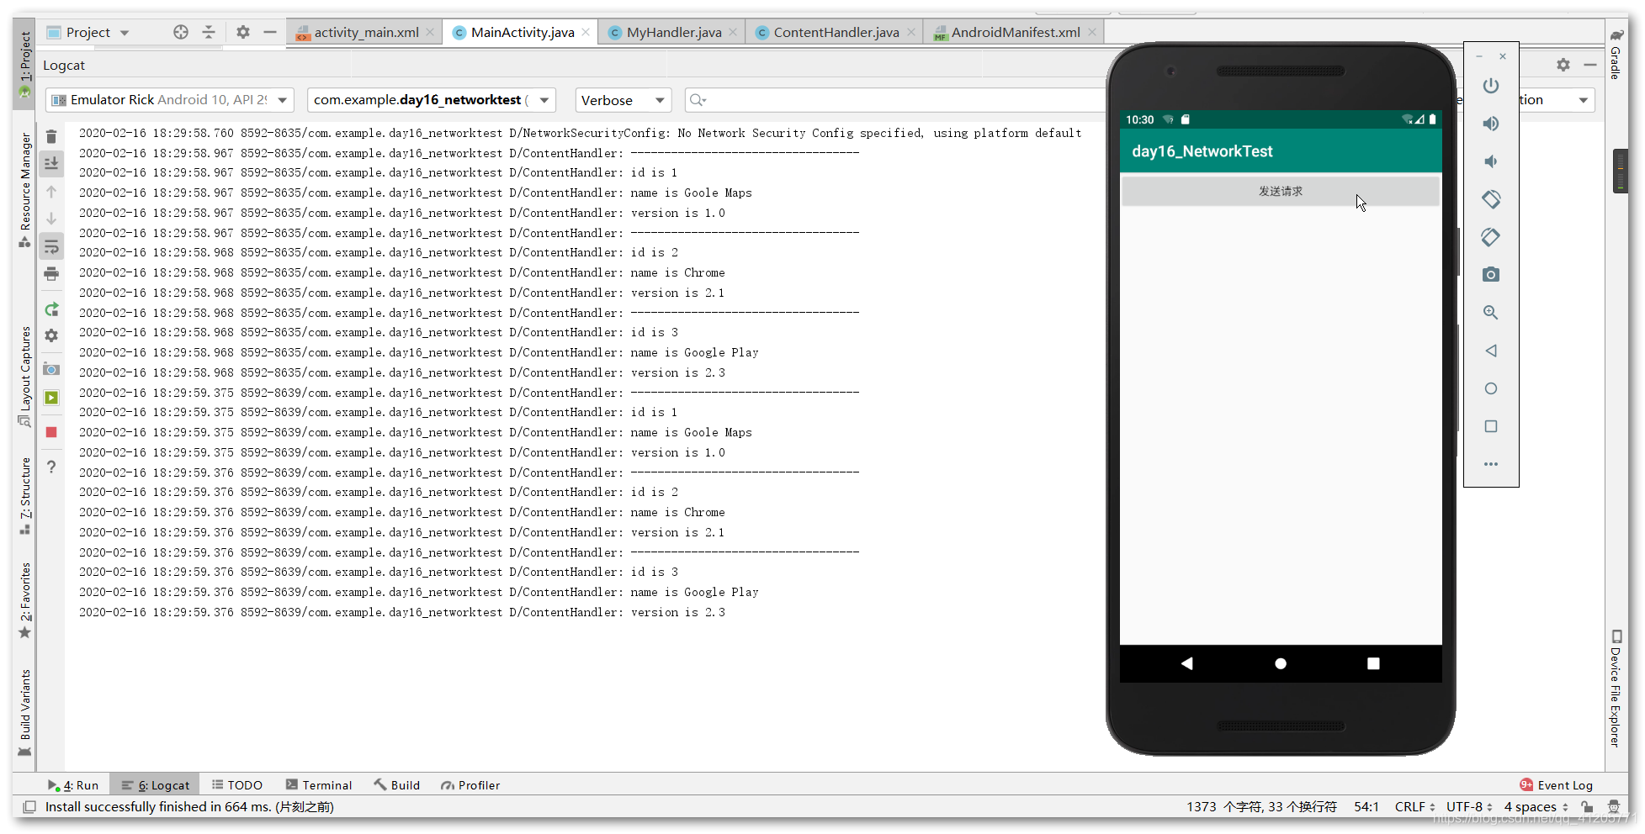Open the Event Log

click(1557, 785)
